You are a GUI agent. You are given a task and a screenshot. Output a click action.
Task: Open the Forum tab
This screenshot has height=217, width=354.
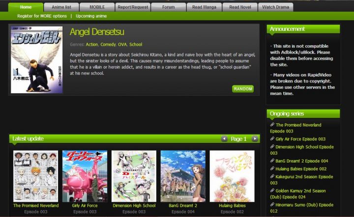pyautogui.click(x=169, y=7)
